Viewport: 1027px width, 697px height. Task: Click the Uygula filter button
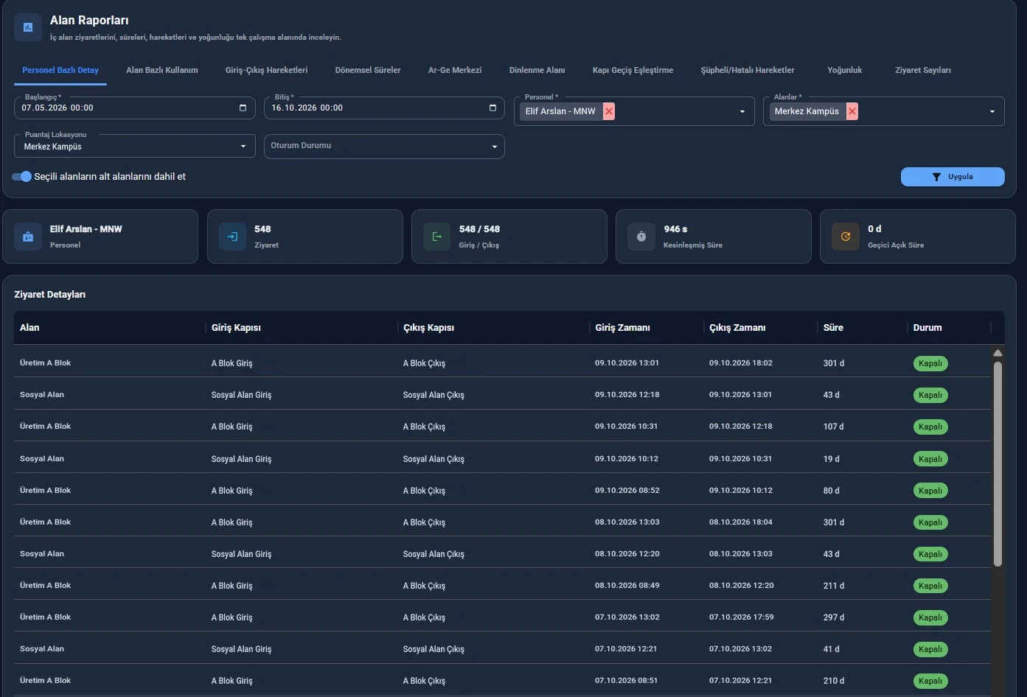(x=953, y=177)
